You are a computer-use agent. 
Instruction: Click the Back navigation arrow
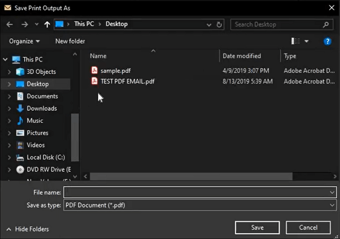click(10, 24)
